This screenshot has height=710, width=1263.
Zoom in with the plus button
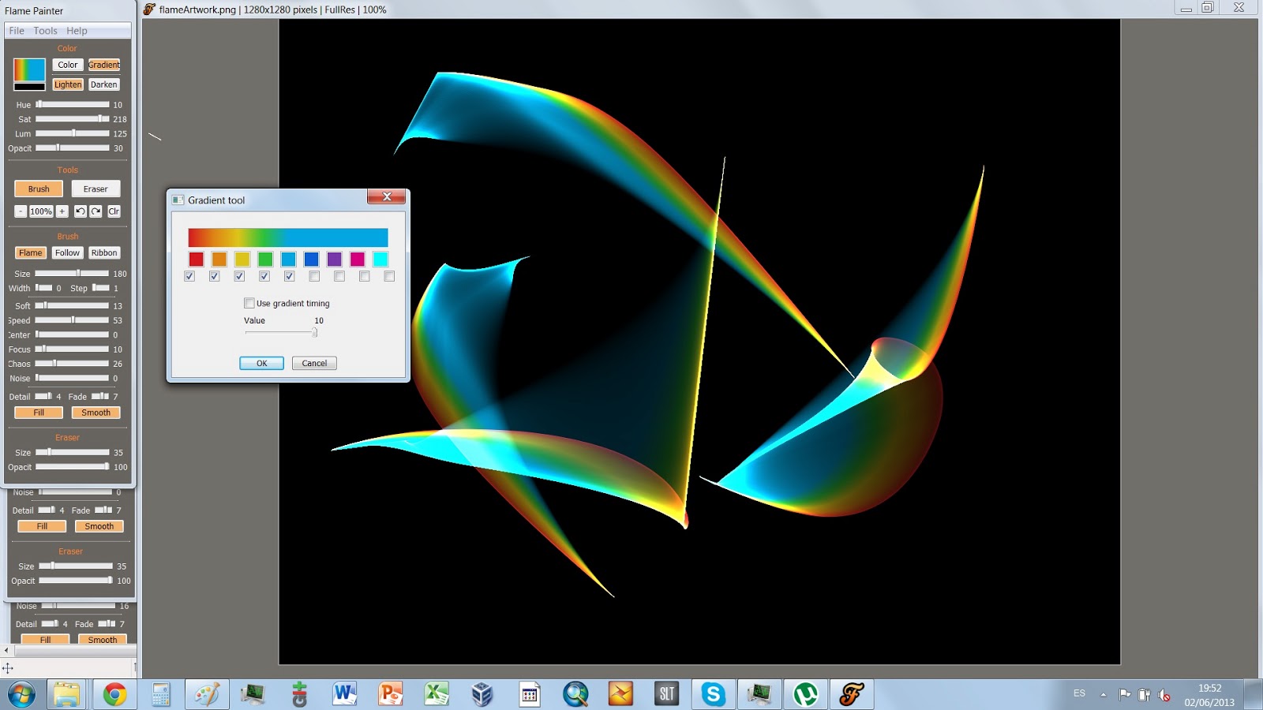[x=62, y=211]
